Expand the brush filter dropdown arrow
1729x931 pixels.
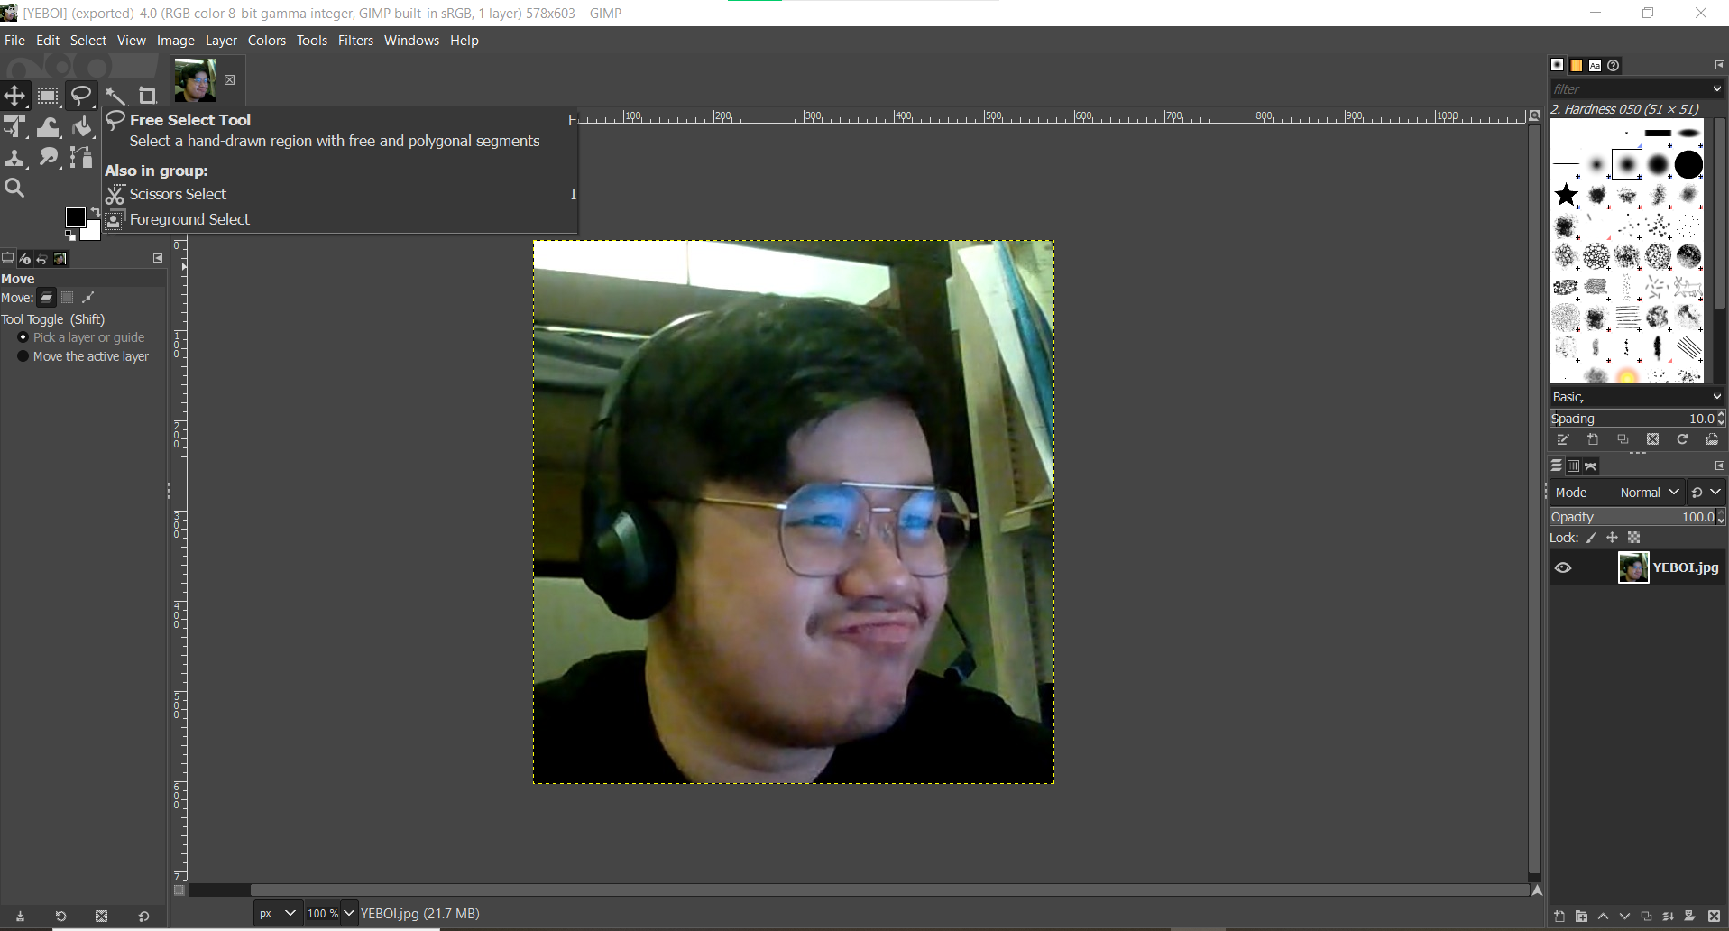[x=1716, y=88]
